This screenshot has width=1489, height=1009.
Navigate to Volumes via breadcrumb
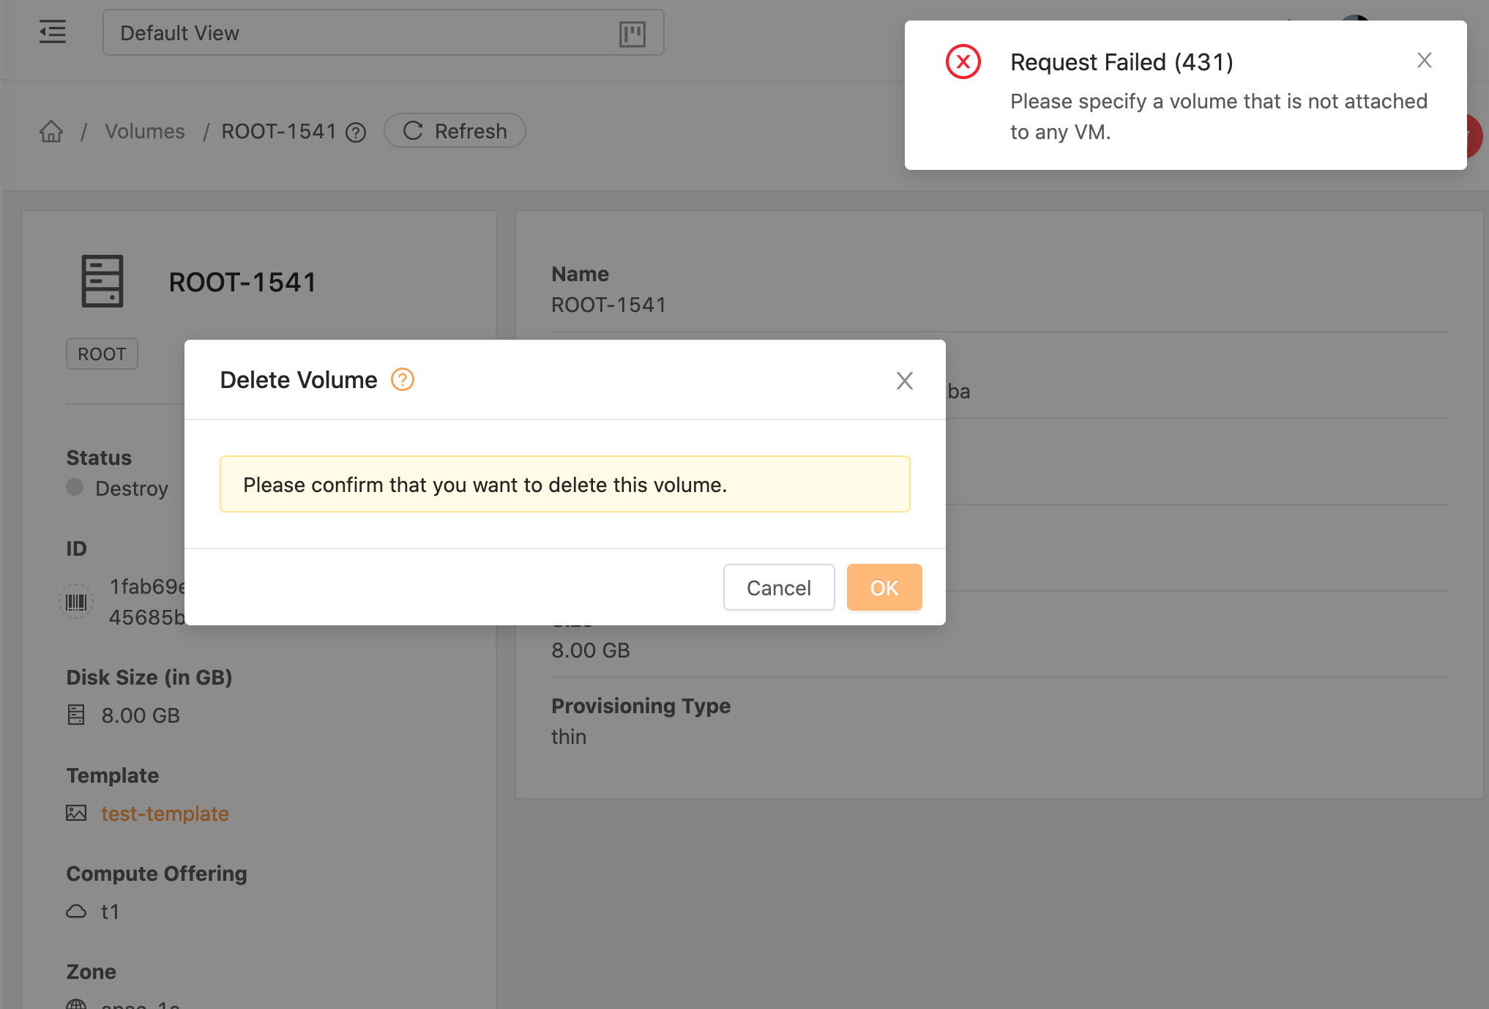point(144,131)
